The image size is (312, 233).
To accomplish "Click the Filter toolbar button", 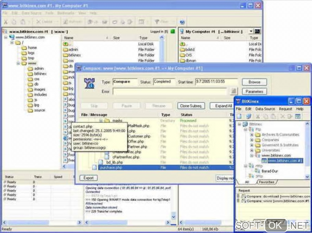I will click(x=162, y=22).
